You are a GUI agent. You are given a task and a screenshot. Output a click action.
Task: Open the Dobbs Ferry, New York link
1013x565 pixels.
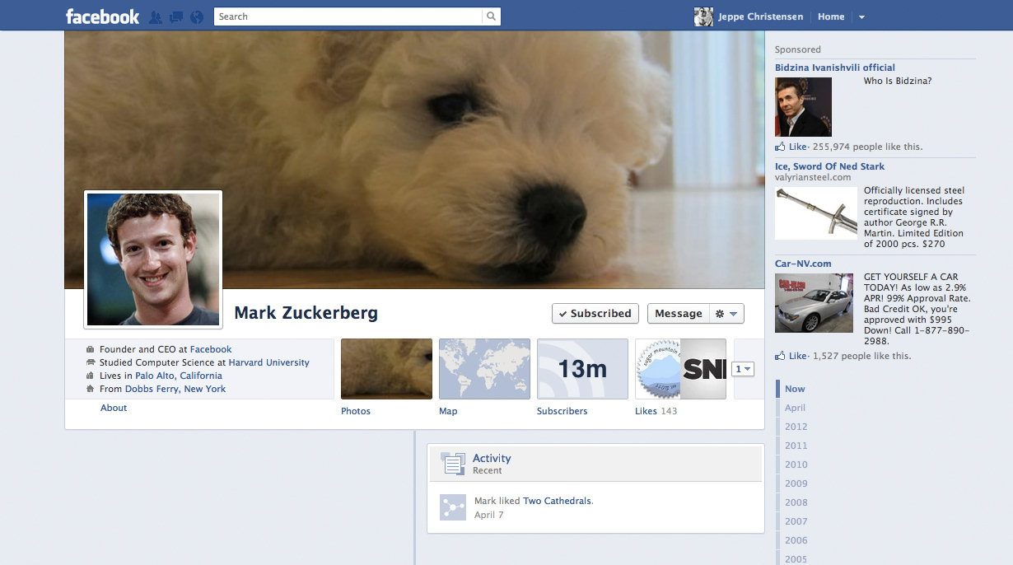tap(175, 389)
